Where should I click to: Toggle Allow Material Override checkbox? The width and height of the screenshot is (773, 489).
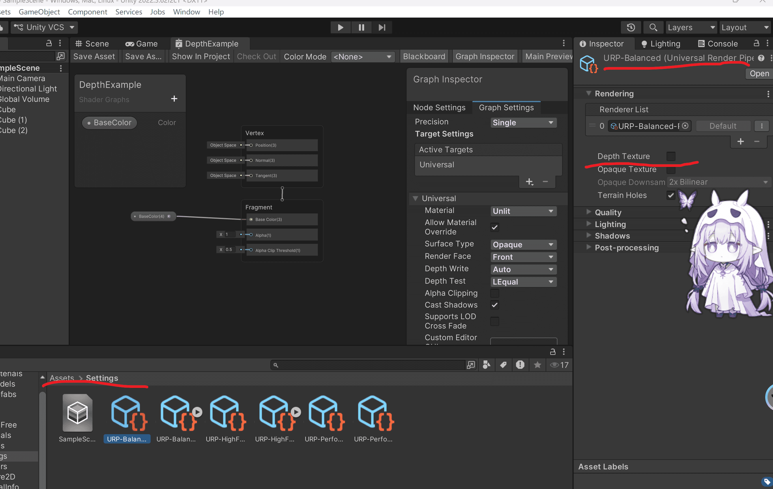495,227
